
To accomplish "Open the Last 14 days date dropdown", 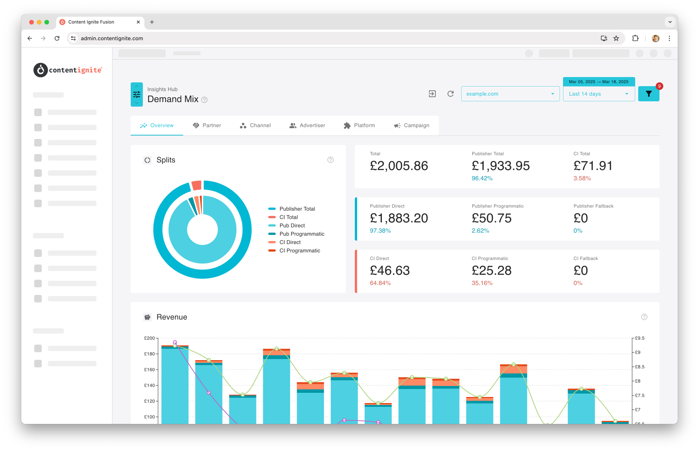I will (x=599, y=94).
